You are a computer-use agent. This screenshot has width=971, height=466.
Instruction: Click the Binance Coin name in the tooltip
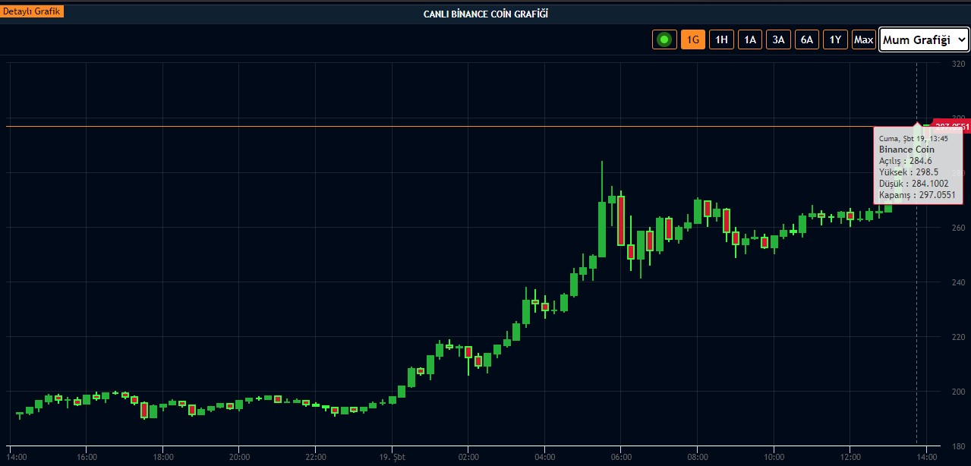point(906,150)
